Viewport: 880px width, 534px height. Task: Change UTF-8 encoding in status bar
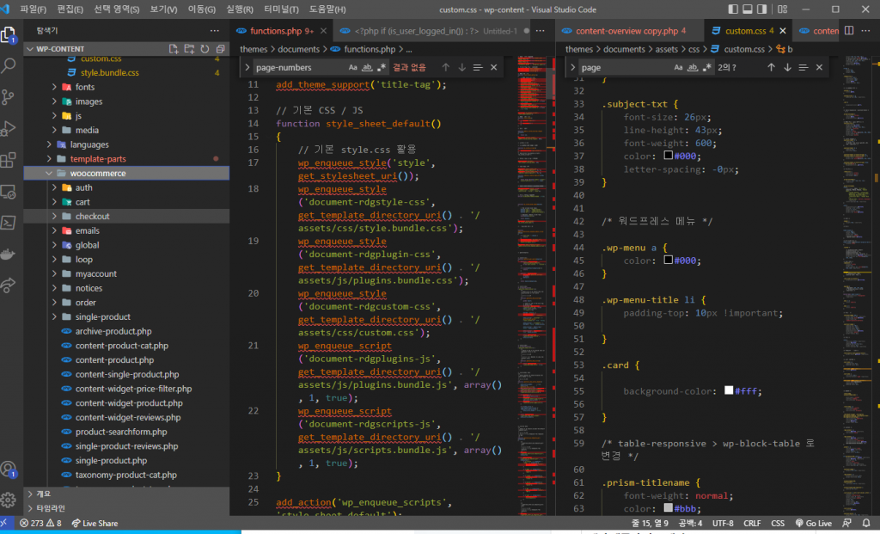723,523
